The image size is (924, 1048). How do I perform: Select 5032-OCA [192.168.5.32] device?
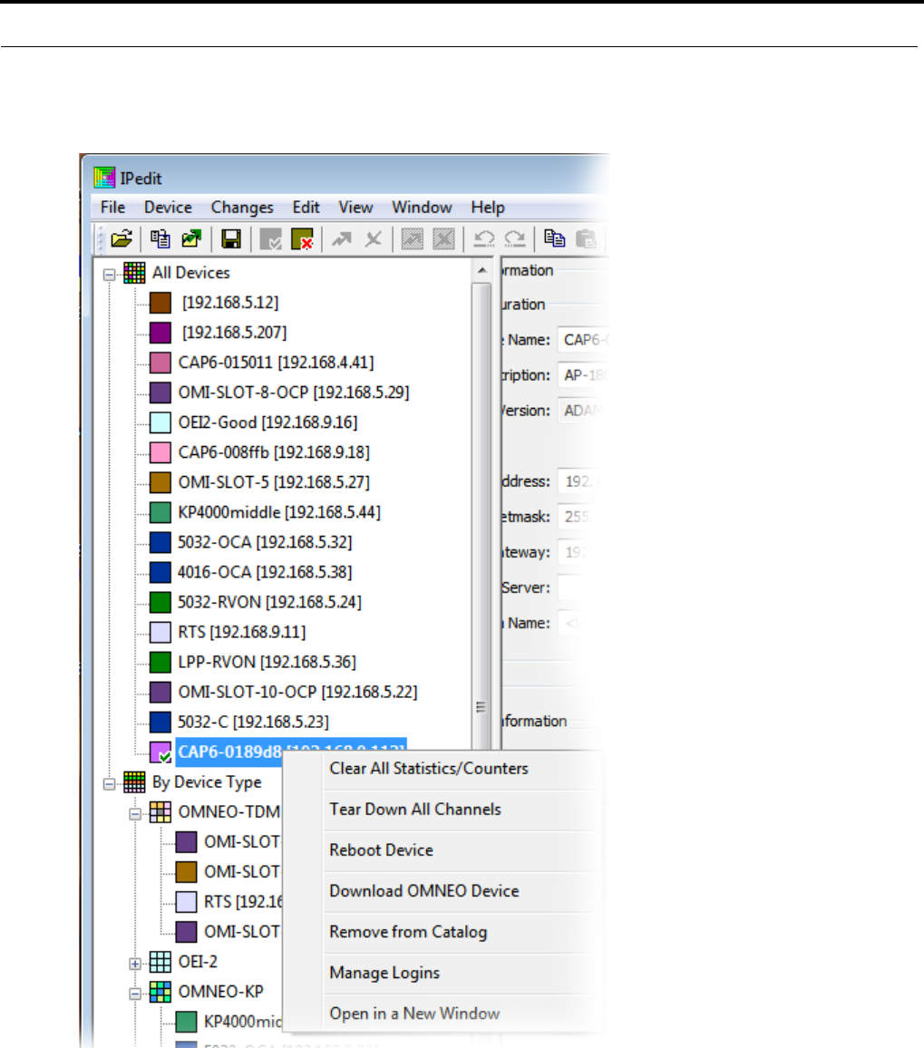265,542
